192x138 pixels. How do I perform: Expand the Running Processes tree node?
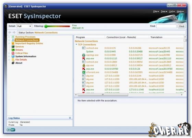(x=9, y=37)
